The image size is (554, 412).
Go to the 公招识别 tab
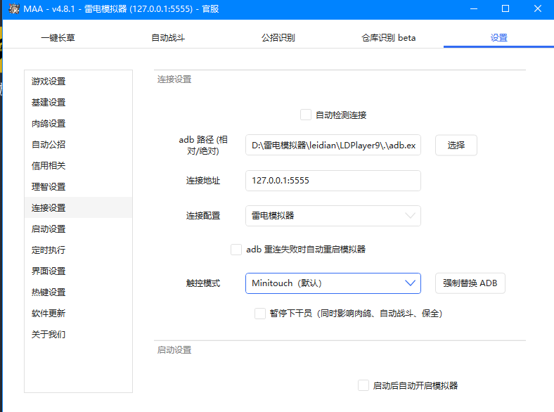(x=278, y=38)
